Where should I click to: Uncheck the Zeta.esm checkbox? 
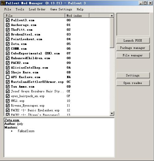[x=8, y=44]
